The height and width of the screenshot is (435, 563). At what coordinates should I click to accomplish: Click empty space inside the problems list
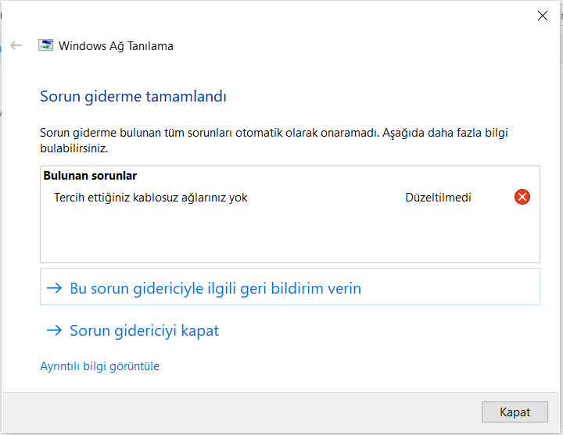[x=290, y=235]
